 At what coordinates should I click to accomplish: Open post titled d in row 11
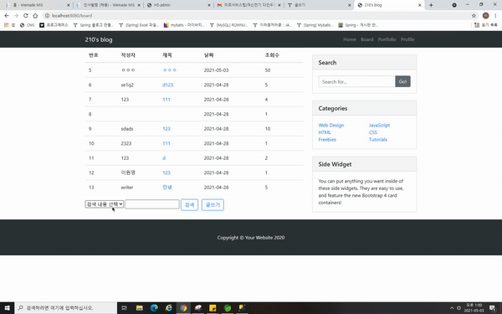(x=164, y=158)
